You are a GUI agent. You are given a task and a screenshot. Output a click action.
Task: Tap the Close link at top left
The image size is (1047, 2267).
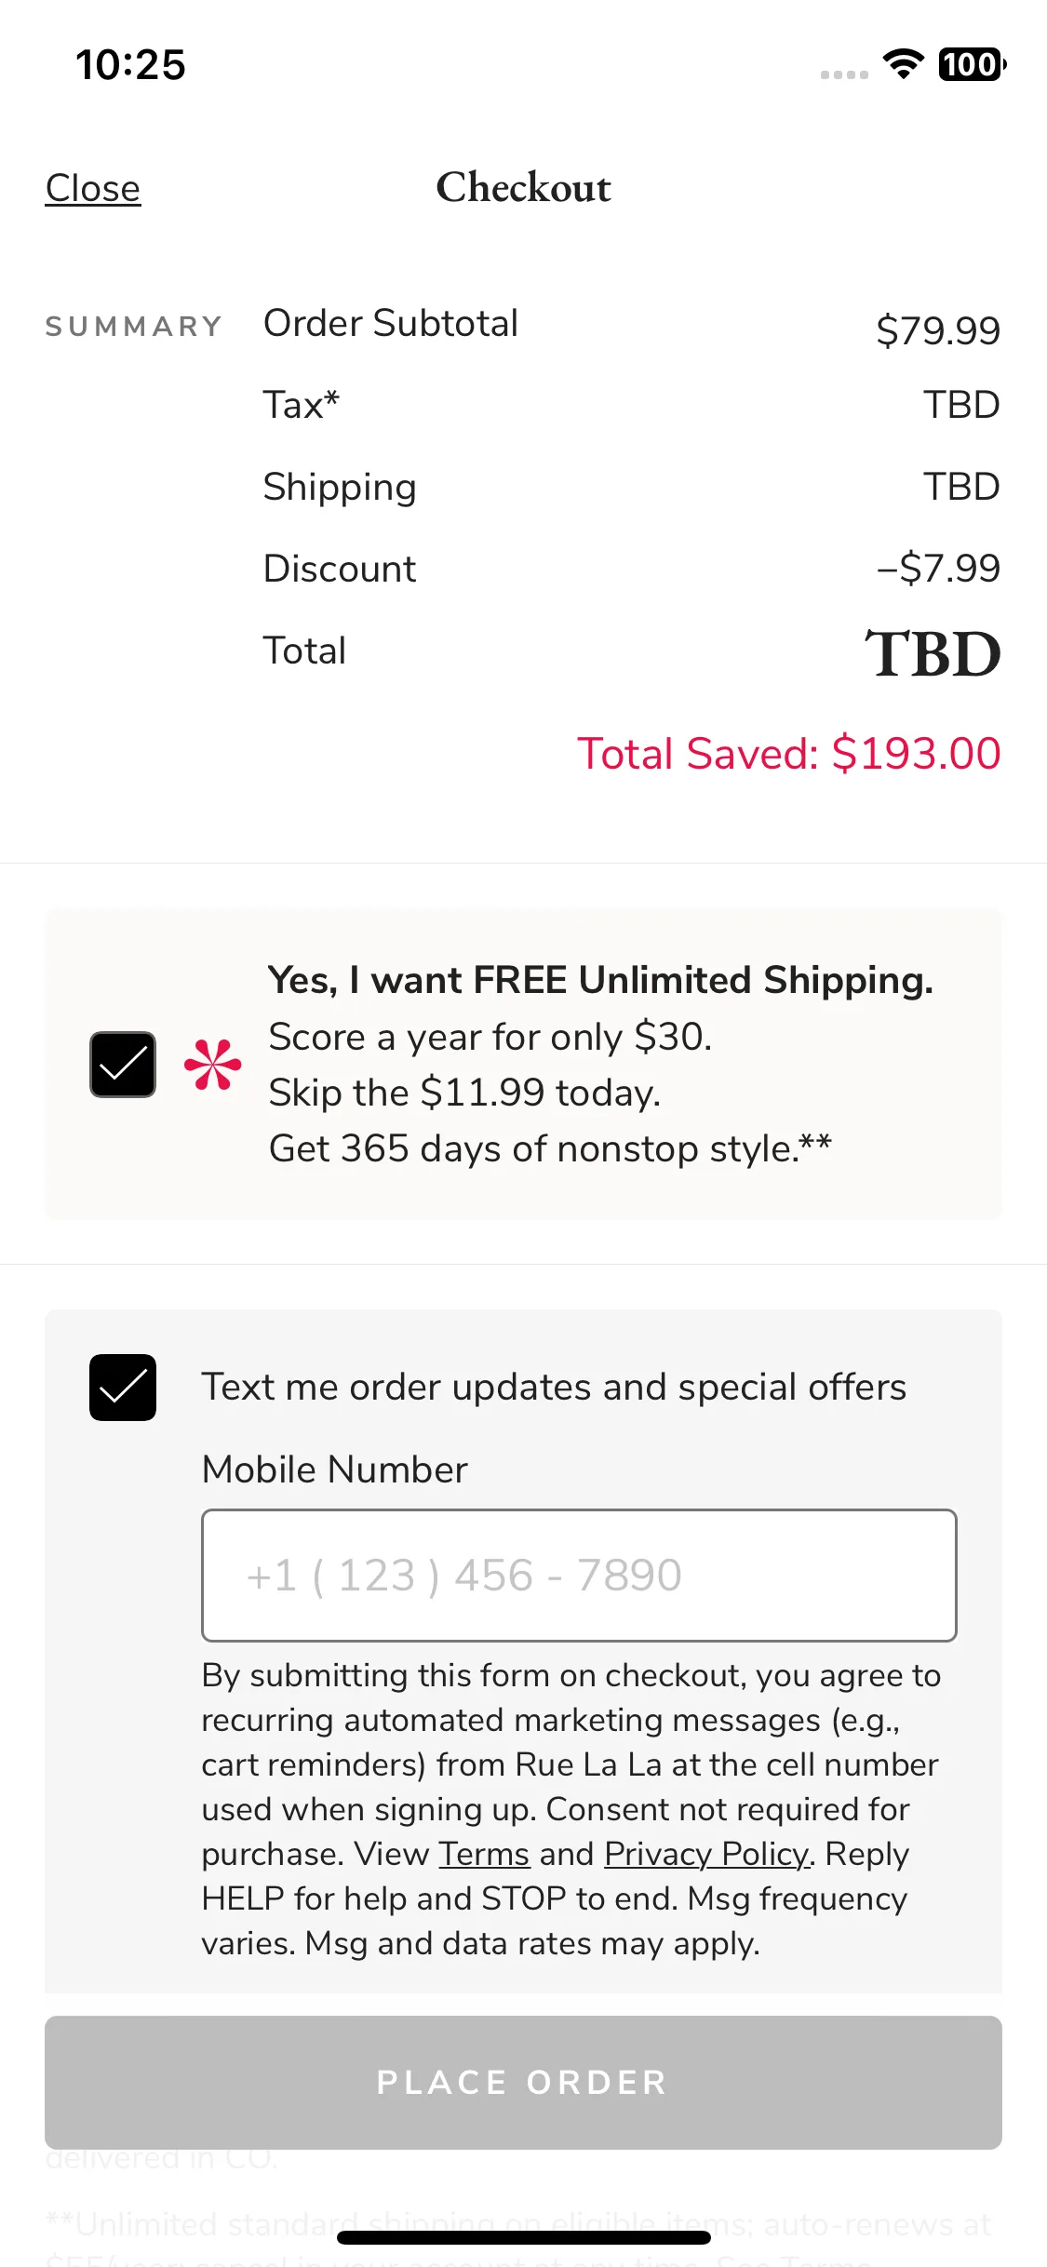(93, 188)
